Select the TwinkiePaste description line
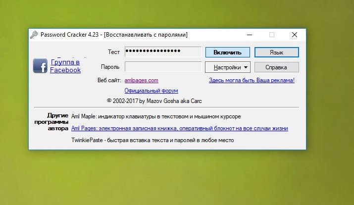Viewport: 354px width, 205px height. 152,140
